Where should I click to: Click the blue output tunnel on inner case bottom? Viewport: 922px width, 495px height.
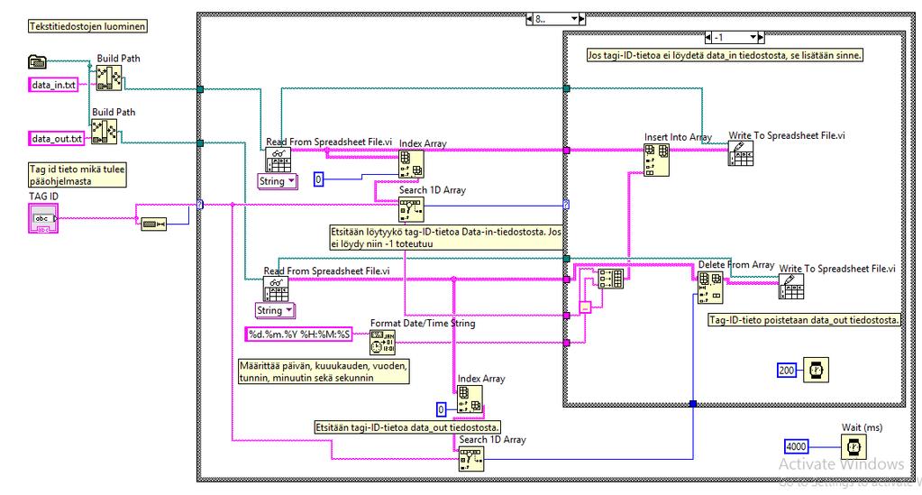(x=693, y=404)
